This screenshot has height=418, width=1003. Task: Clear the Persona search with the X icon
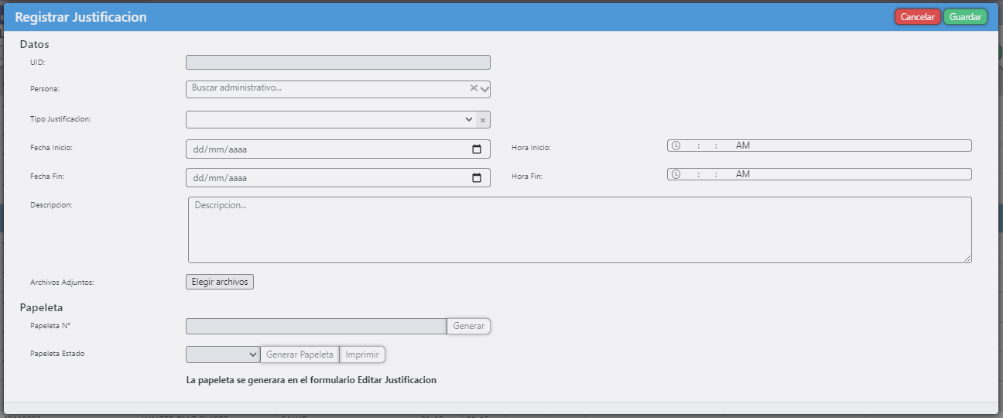coord(474,88)
